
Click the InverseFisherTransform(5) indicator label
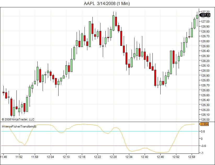19,126
